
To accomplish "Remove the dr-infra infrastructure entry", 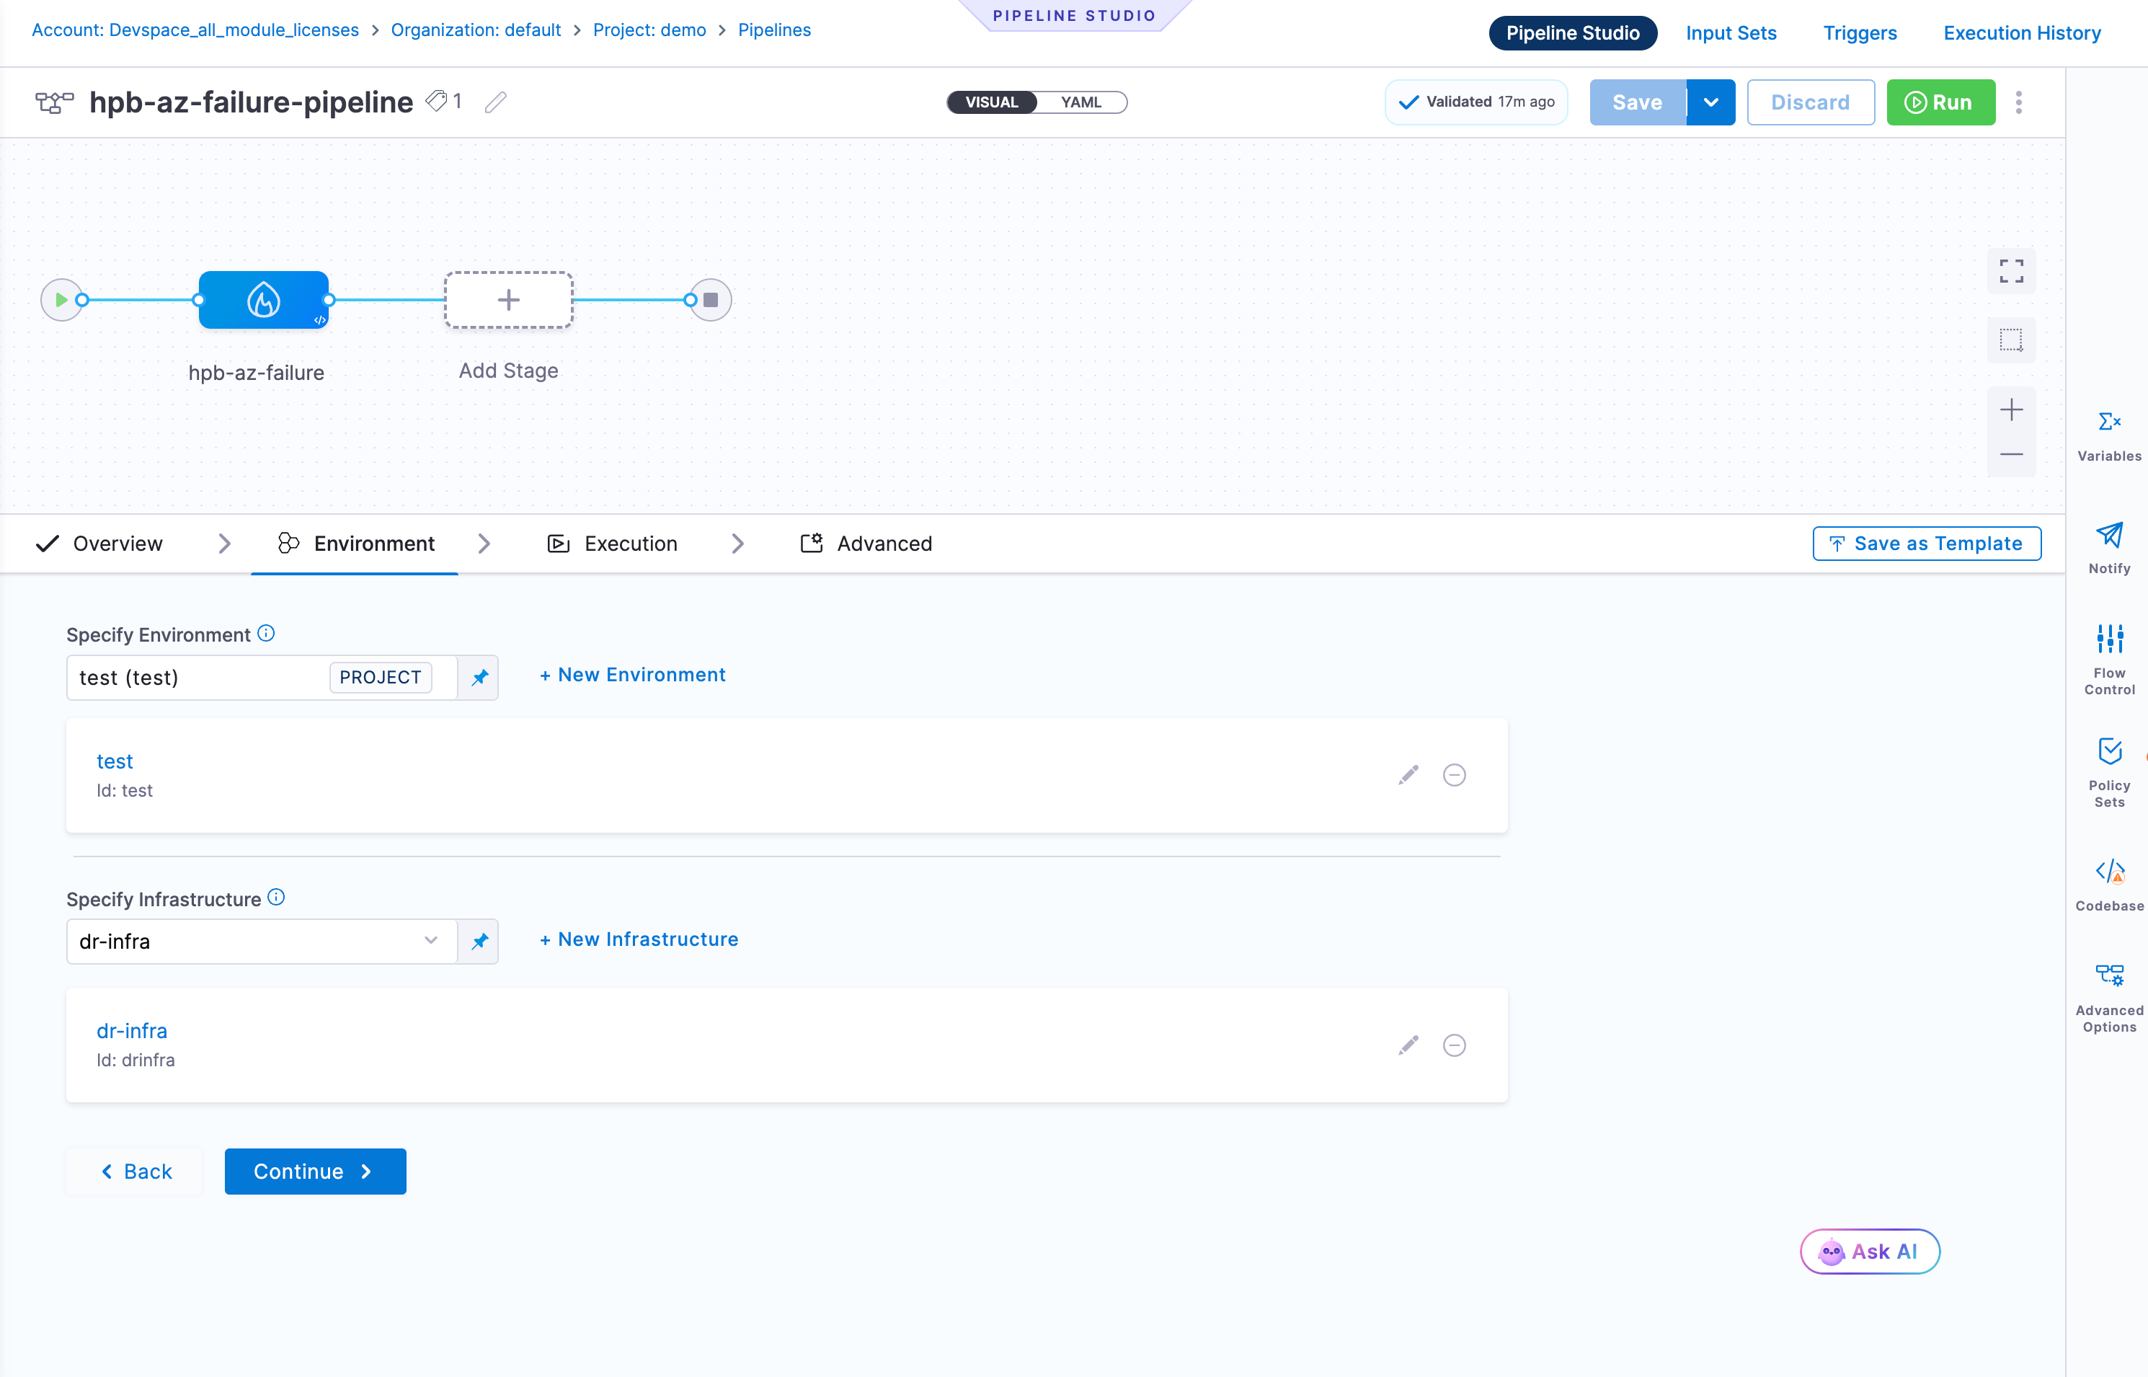I will pyautogui.click(x=1453, y=1045).
